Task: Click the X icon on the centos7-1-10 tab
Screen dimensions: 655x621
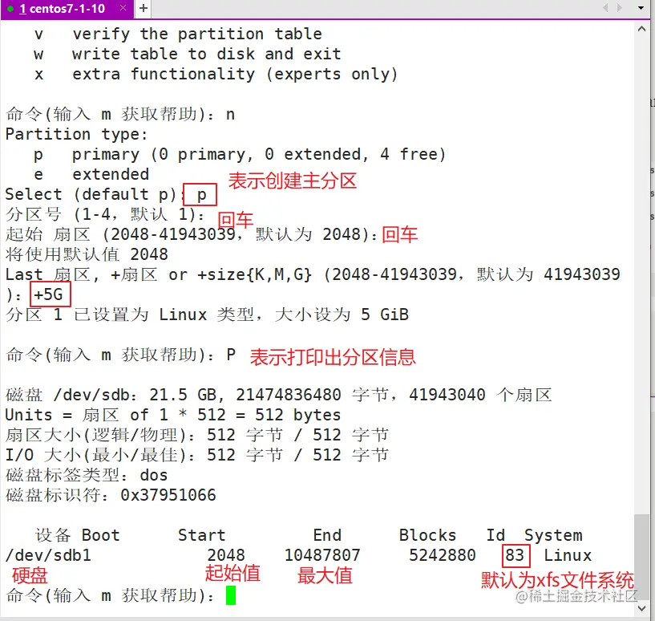Action: (x=123, y=8)
